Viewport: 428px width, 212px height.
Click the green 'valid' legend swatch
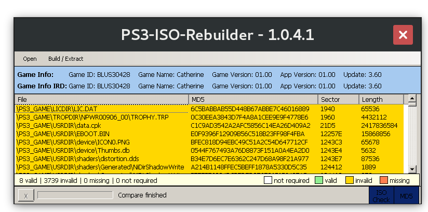[319, 181]
